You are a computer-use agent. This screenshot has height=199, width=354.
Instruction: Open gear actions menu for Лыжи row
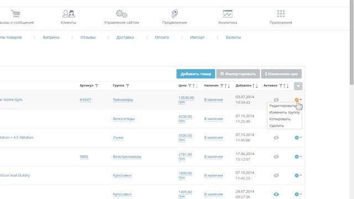click(298, 138)
